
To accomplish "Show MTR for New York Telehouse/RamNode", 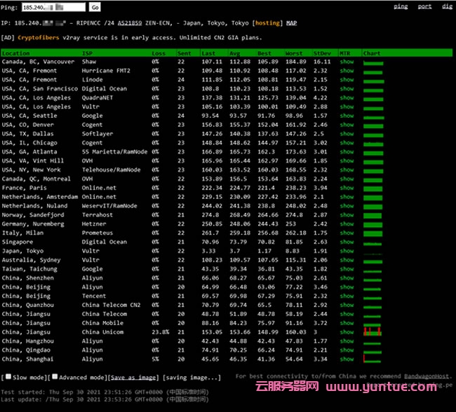I will (347, 170).
